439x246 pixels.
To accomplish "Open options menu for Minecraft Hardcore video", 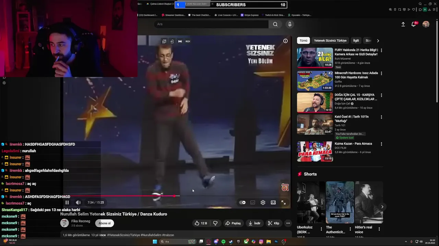I will coord(381,73).
